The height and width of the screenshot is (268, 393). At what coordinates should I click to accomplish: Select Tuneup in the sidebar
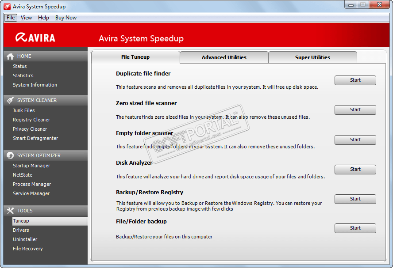50,221
